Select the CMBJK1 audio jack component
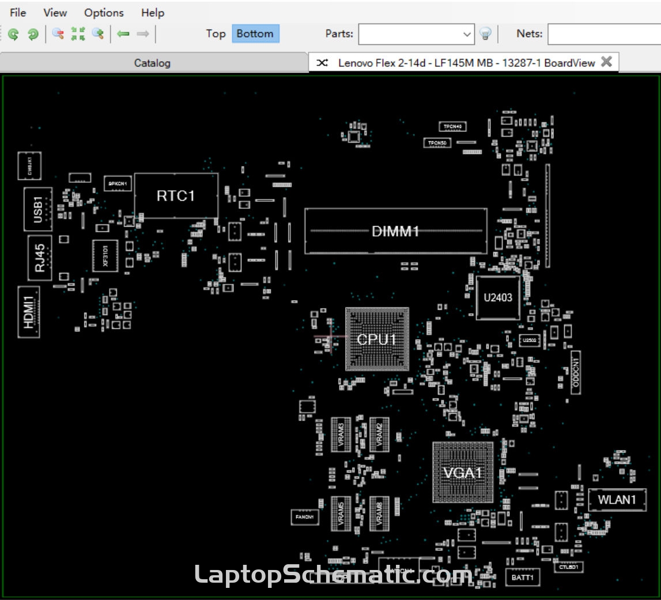 point(29,166)
